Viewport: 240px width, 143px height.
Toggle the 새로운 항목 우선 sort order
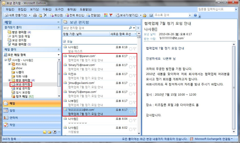point(123,34)
